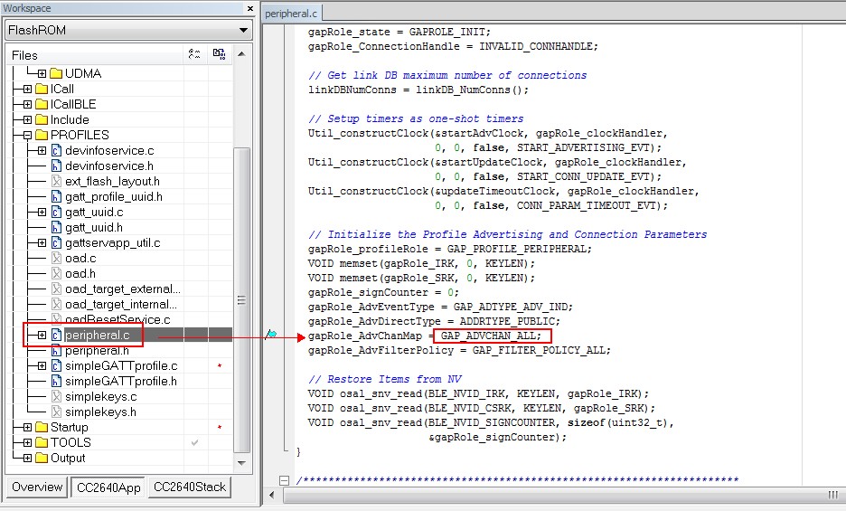Click gatt_uuid.h header file icon
The image size is (846, 511).
point(56,227)
